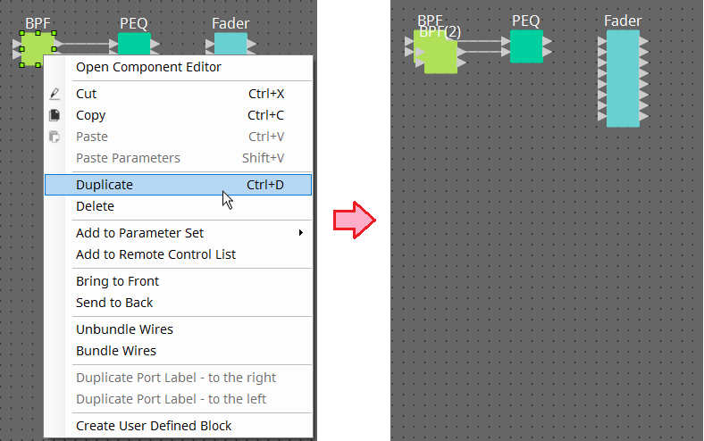Click the Cut scissors icon in context menu
Screen dimensions: 704x441
coord(54,94)
